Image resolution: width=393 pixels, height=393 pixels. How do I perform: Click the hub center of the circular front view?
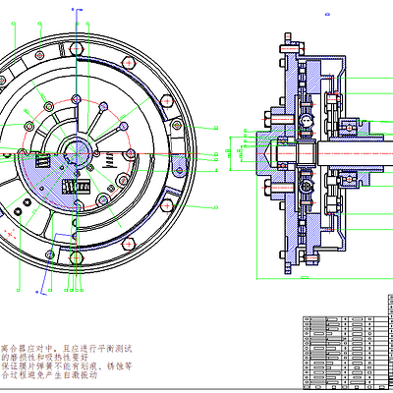77,153
